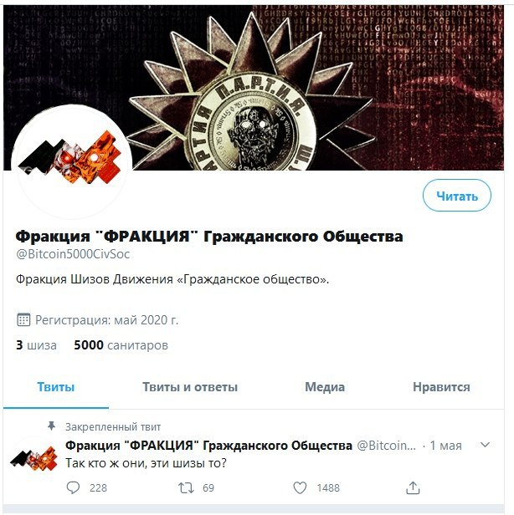Click the calendar icon next to Регистрация
This screenshot has width=514, height=515.
tap(23, 320)
